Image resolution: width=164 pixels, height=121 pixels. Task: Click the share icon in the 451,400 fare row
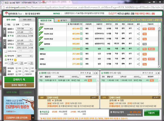[138, 29]
